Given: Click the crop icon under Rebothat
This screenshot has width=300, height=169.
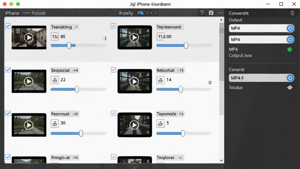Looking at the screenshot, I should pyautogui.click(x=161, y=80).
